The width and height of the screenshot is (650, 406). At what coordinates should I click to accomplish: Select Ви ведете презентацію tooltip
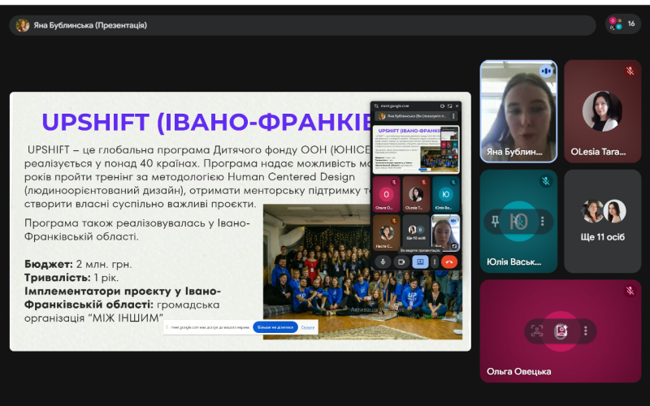coord(420,250)
